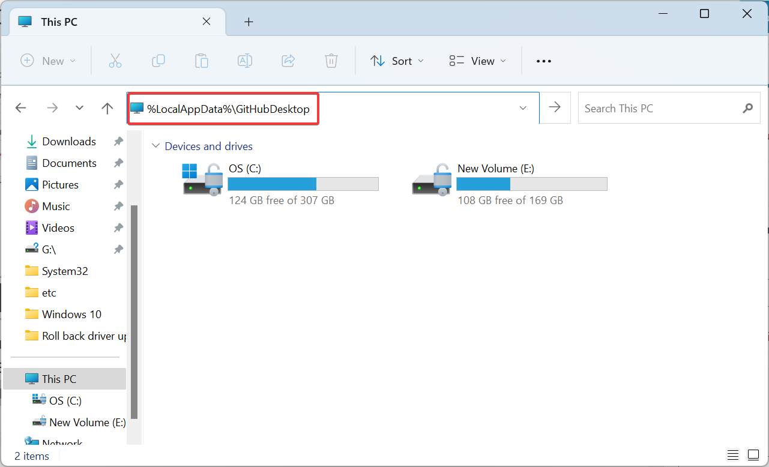
Task: Open recent locations chevron near navigation arrows
Action: point(80,108)
